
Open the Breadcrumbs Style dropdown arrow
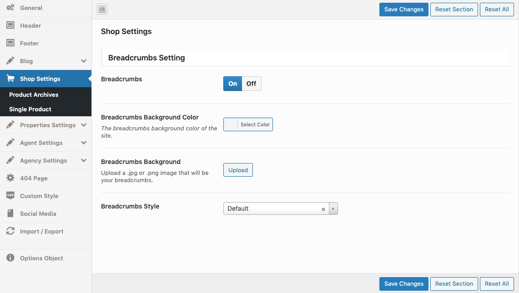[333, 209]
